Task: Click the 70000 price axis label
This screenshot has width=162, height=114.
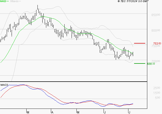Action: coord(156,61)
